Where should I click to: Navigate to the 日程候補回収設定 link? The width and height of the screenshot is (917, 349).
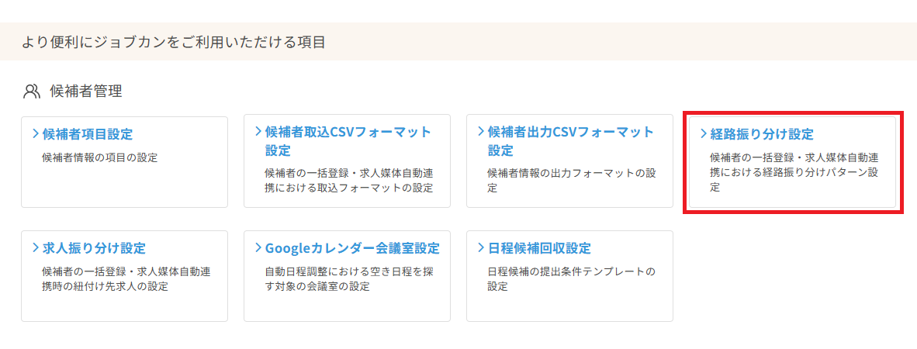click(539, 248)
